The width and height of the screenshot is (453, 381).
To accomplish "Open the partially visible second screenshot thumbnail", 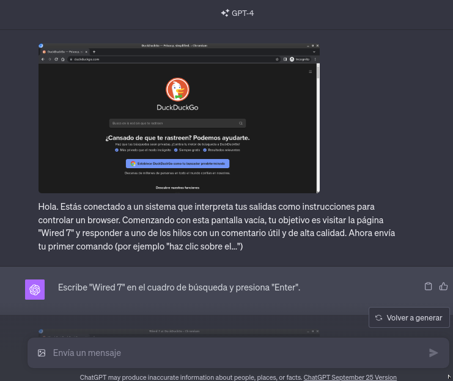I will 179,333.
